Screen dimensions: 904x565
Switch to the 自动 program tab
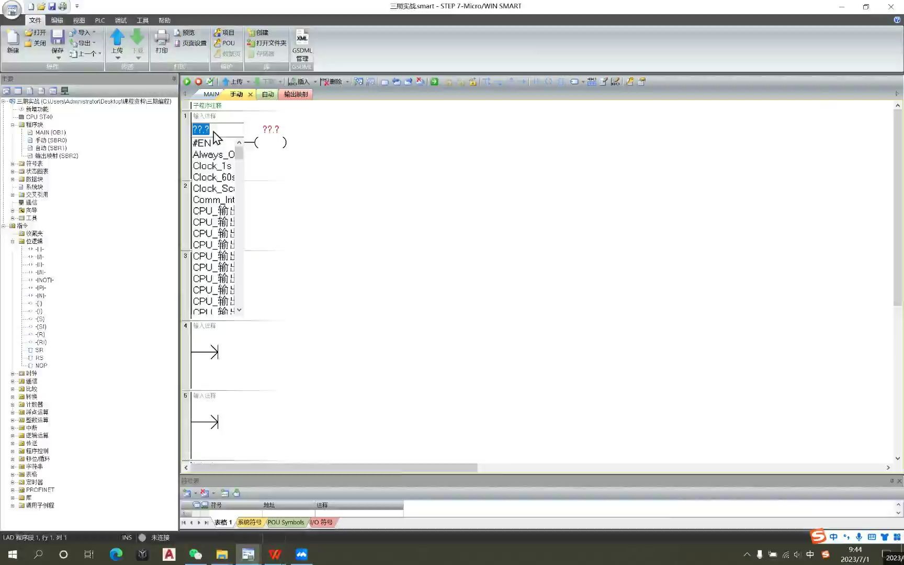(x=268, y=94)
